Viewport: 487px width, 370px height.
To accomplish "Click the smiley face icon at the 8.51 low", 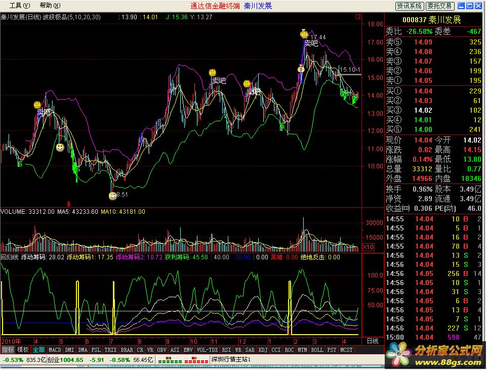I will pos(112,196).
